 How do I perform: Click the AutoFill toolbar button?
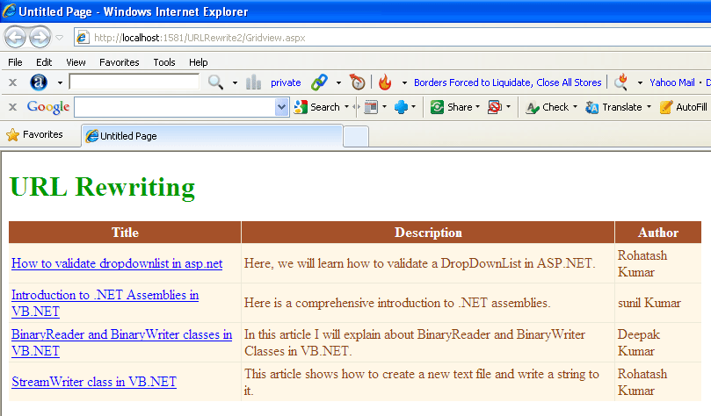coord(684,107)
